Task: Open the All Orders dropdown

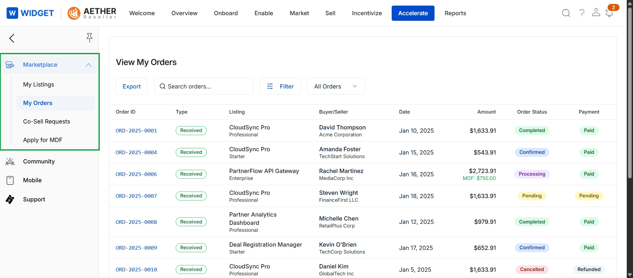Action: click(336, 86)
